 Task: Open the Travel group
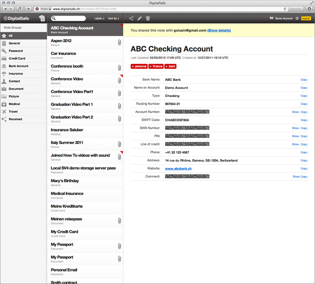coord(23,112)
